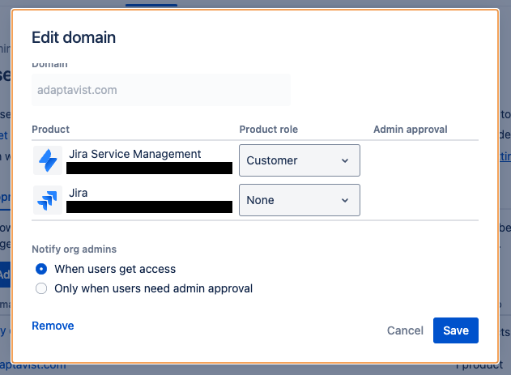The height and width of the screenshot is (375, 511).
Task: Click the 'Product' column header
Action: point(50,130)
